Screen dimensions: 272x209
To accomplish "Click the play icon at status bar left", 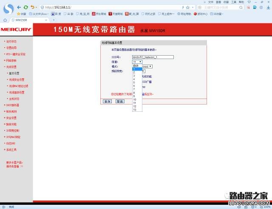I will 4,207.
